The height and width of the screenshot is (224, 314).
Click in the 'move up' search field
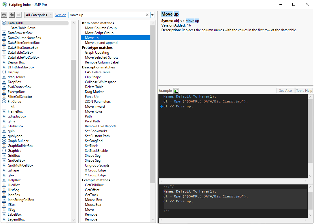click(107, 15)
